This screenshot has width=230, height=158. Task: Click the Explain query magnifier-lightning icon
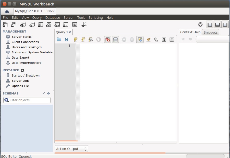tap(91, 40)
